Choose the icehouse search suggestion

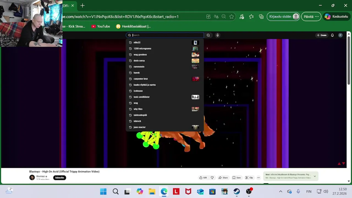165,91
